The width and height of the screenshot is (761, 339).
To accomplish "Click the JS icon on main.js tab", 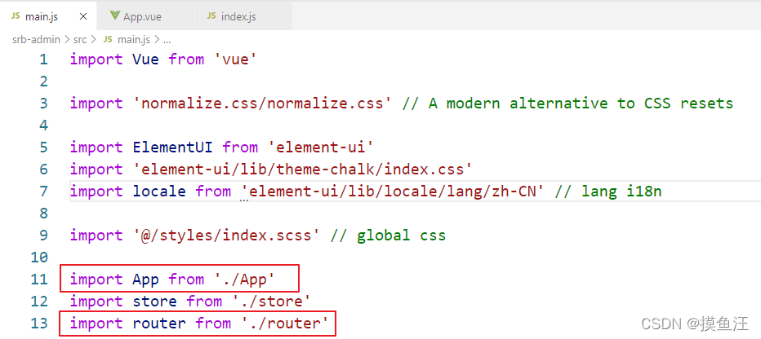I will 16,16.
